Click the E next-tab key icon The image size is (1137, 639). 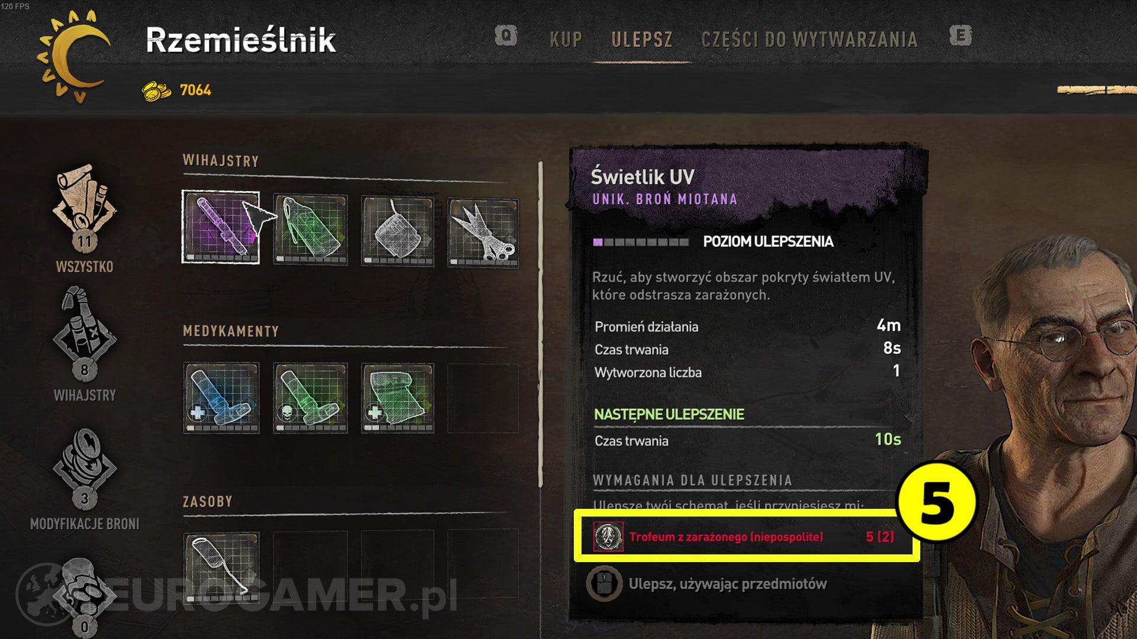(961, 36)
